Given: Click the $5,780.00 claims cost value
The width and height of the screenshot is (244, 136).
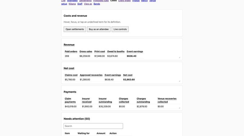Looking at the screenshot, I should coord(70,80).
